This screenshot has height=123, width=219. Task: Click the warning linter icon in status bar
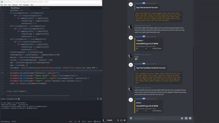tap(75, 122)
